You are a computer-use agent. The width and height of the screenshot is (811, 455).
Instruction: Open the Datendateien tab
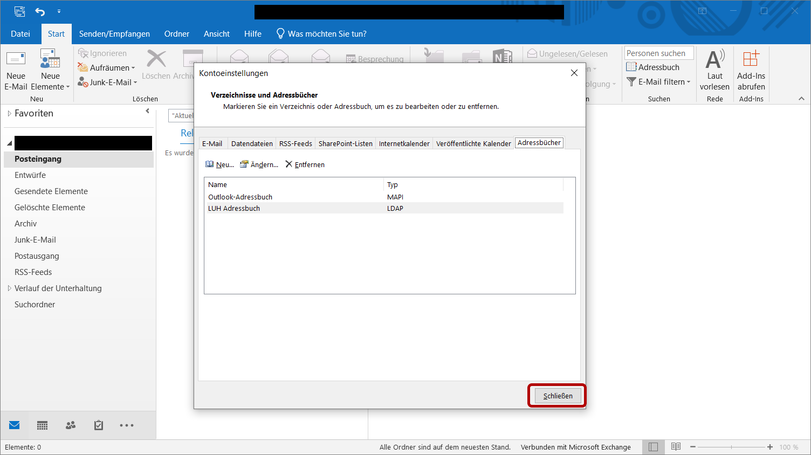[x=252, y=143]
